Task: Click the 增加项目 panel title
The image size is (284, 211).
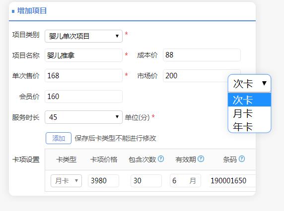Action: pyautogui.click(x=32, y=11)
